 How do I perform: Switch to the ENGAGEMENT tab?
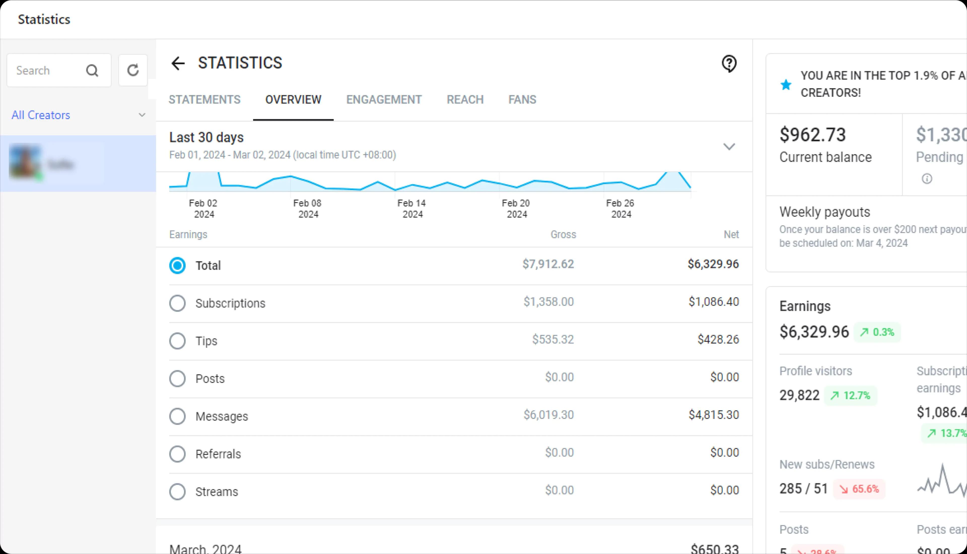(384, 100)
